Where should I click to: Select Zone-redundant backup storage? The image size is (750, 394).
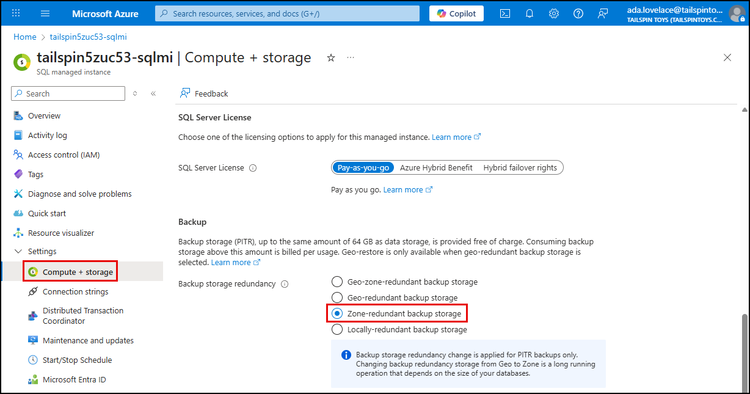click(337, 313)
